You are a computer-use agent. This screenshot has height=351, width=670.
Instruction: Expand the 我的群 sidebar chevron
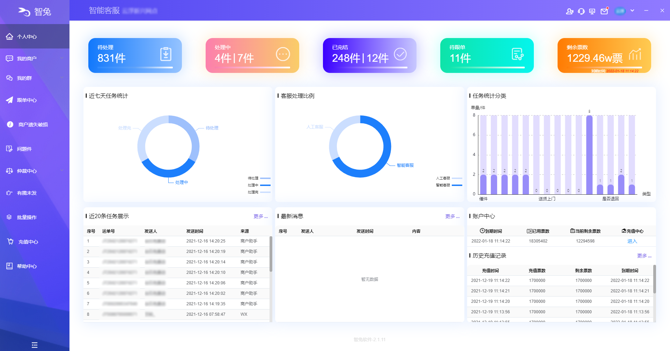click(x=62, y=77)
